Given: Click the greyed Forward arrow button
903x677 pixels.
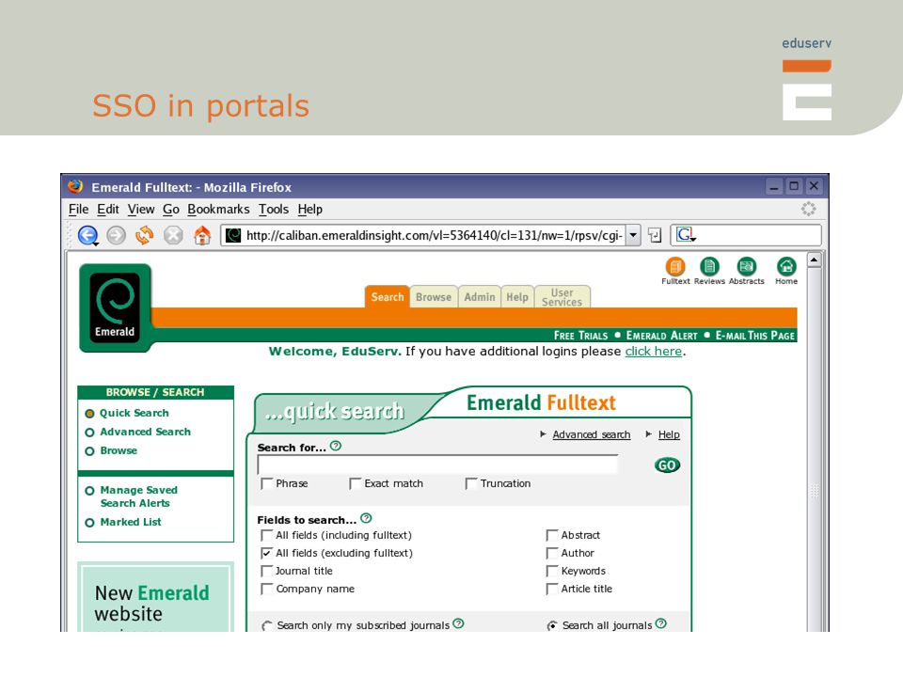Looking at the screenshot, I should [x=117, y=235].
